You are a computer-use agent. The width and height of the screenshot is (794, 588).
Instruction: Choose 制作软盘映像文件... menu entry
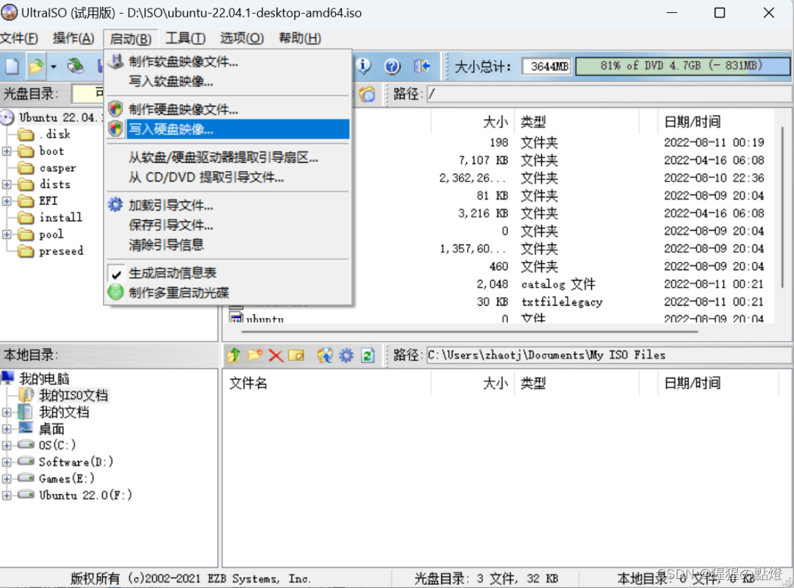pos(228,62)
